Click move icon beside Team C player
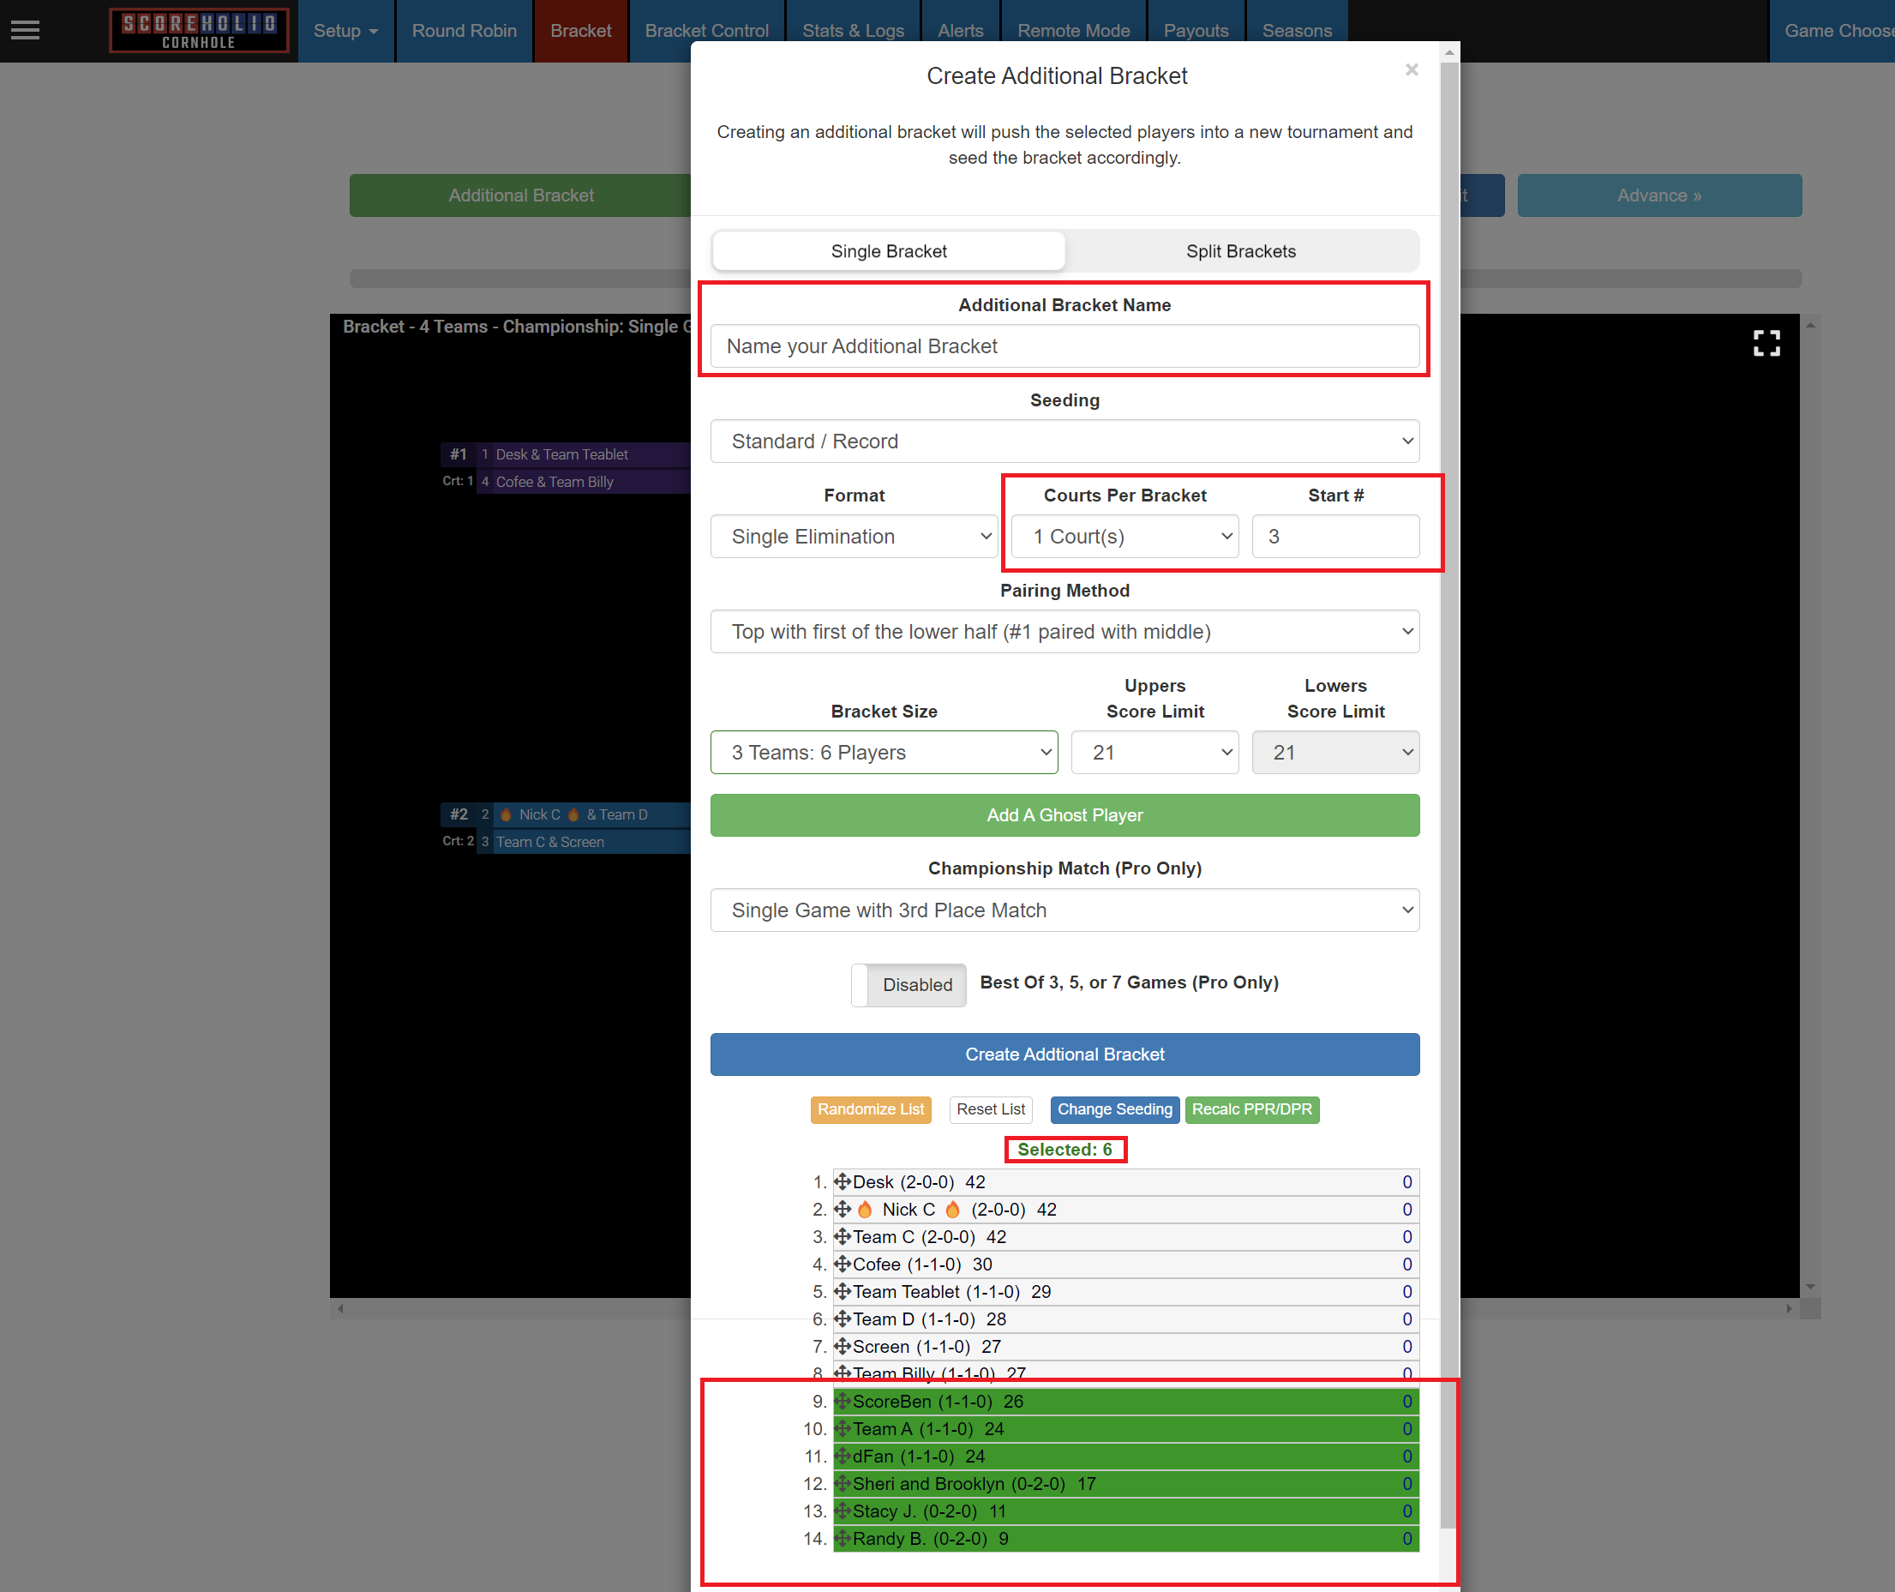 (842, 1236)
